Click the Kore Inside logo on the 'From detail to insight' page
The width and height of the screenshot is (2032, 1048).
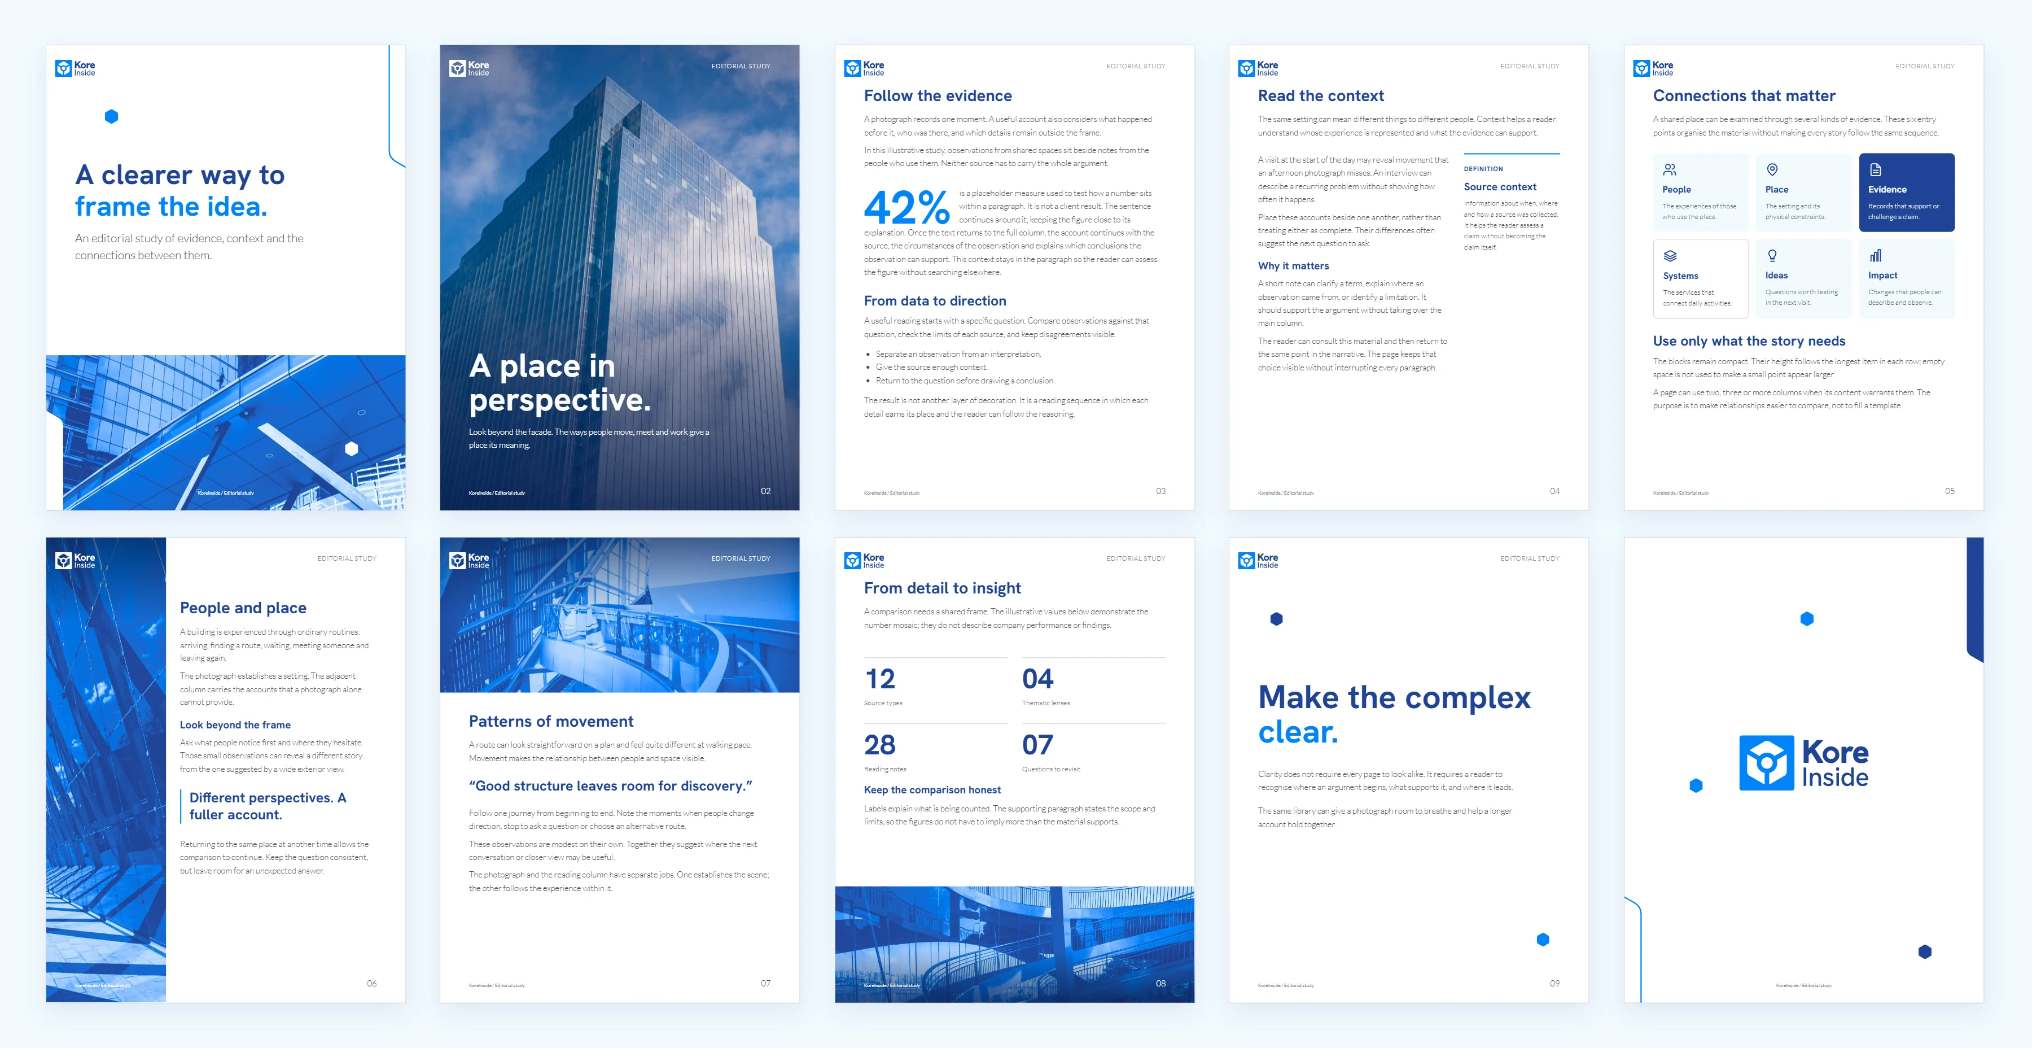click(x=864, y=561)
